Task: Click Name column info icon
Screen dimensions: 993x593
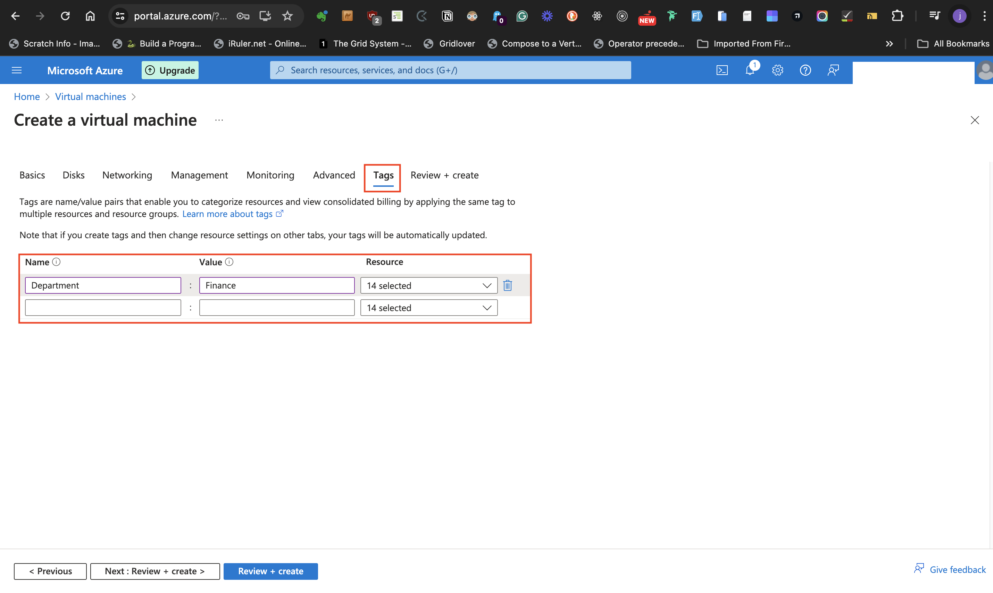Action: coord(56,262)
